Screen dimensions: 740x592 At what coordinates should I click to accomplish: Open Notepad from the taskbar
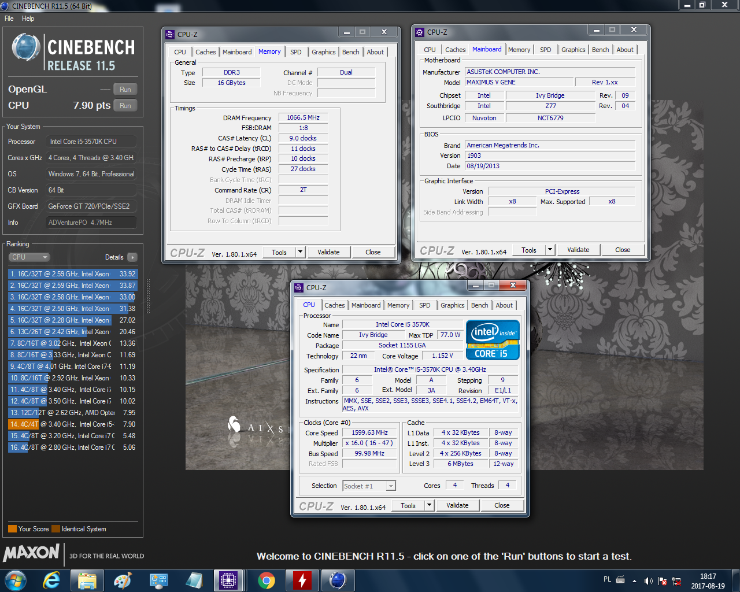(x=194, y=580)
